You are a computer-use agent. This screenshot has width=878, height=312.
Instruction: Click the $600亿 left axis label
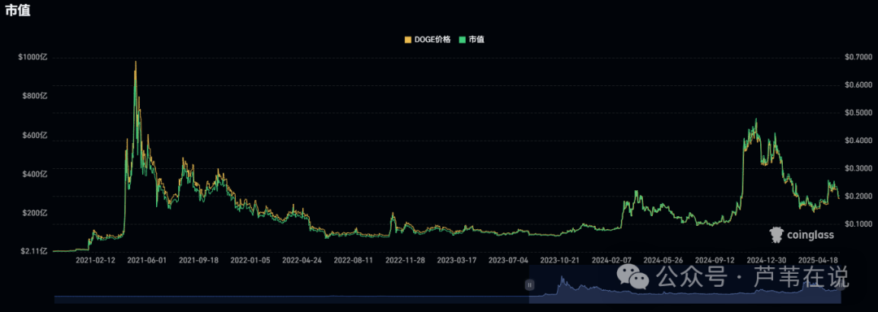point(35,136)
